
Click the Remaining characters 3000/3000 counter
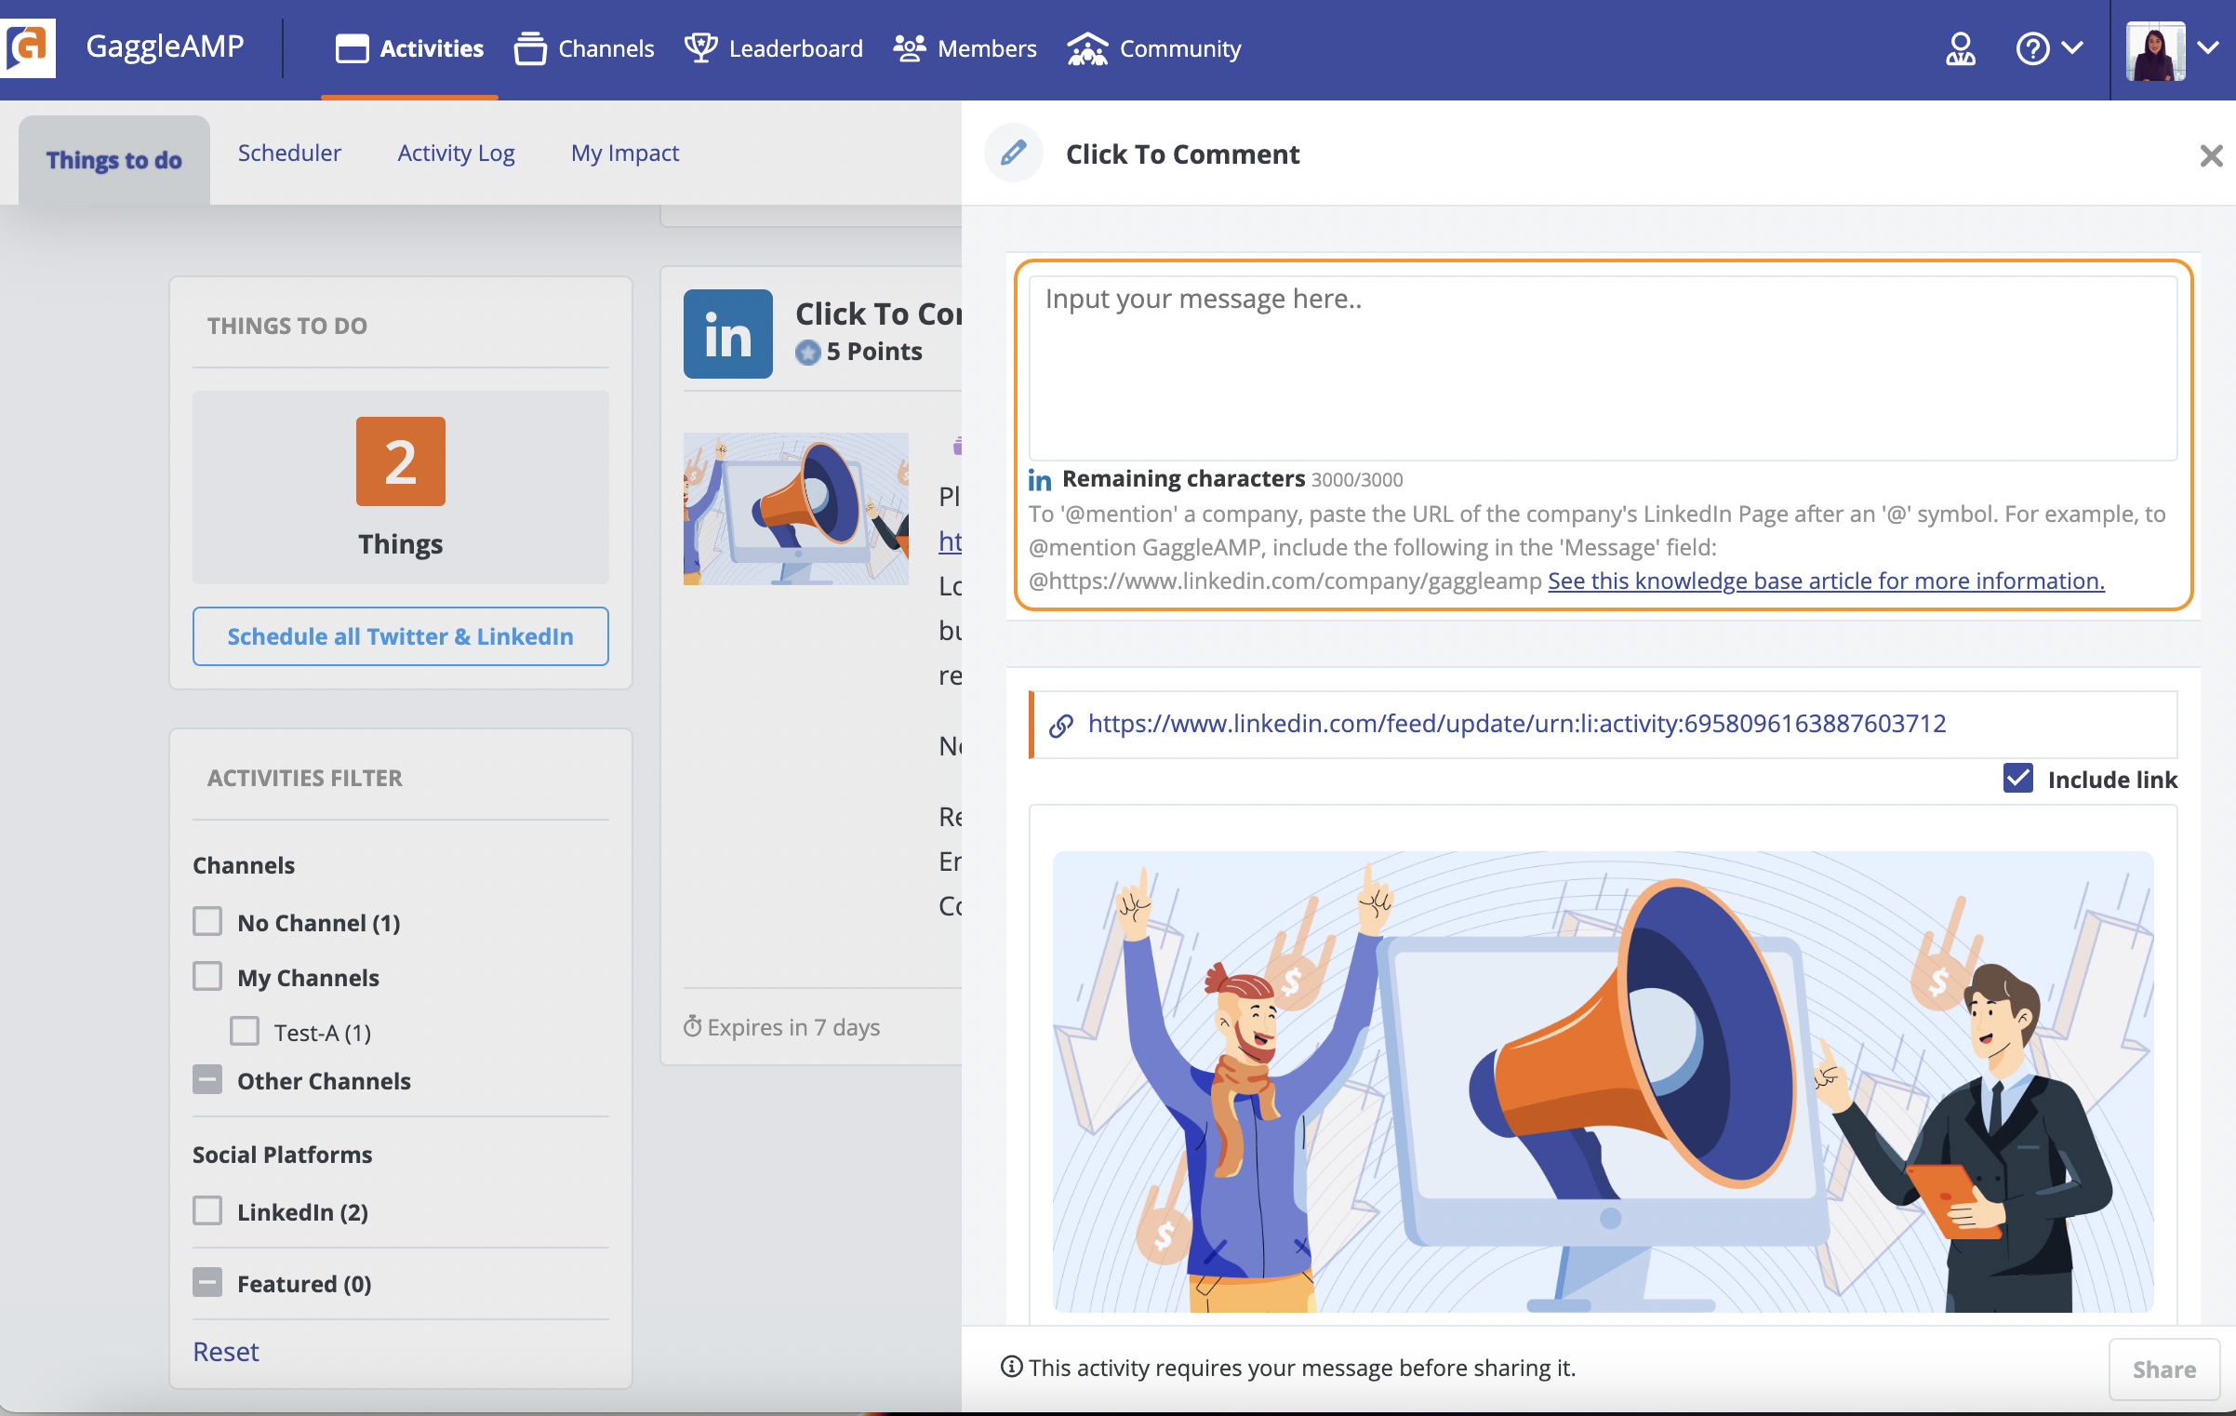[1232, 479]
